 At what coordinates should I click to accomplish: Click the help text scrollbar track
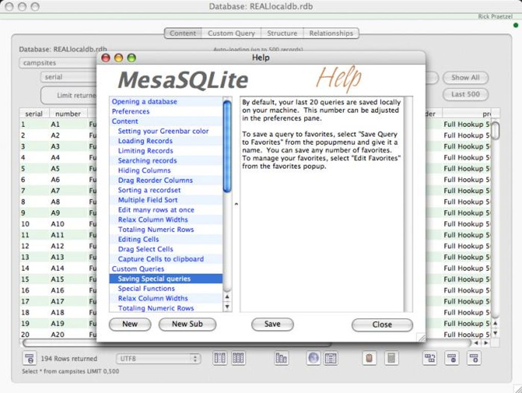click(x=408, y=204)
